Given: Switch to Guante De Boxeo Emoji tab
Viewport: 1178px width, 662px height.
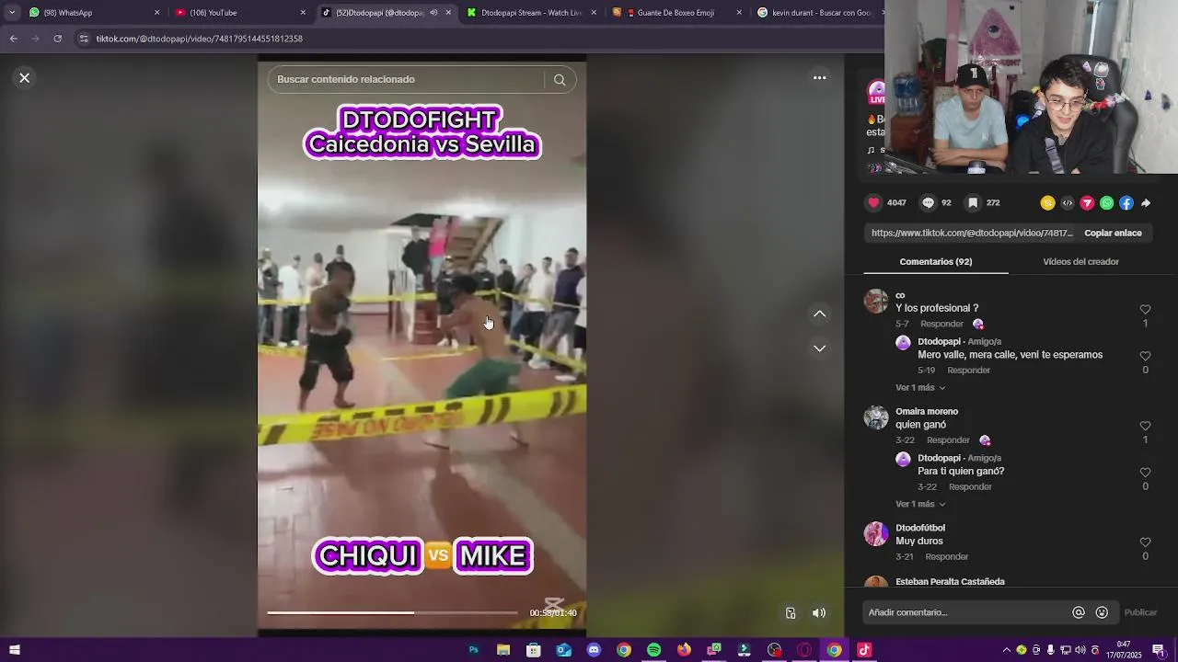Looking at the screenshot, I should click(678, 13).
